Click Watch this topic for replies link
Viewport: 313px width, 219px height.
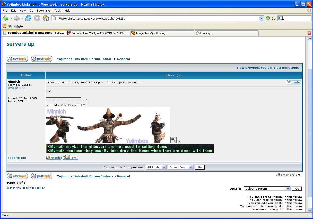click(26, 188)
